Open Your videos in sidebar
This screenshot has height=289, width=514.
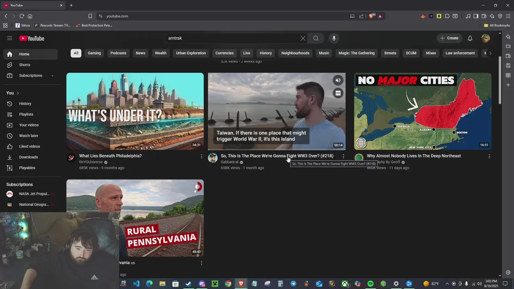pos(31,125)
